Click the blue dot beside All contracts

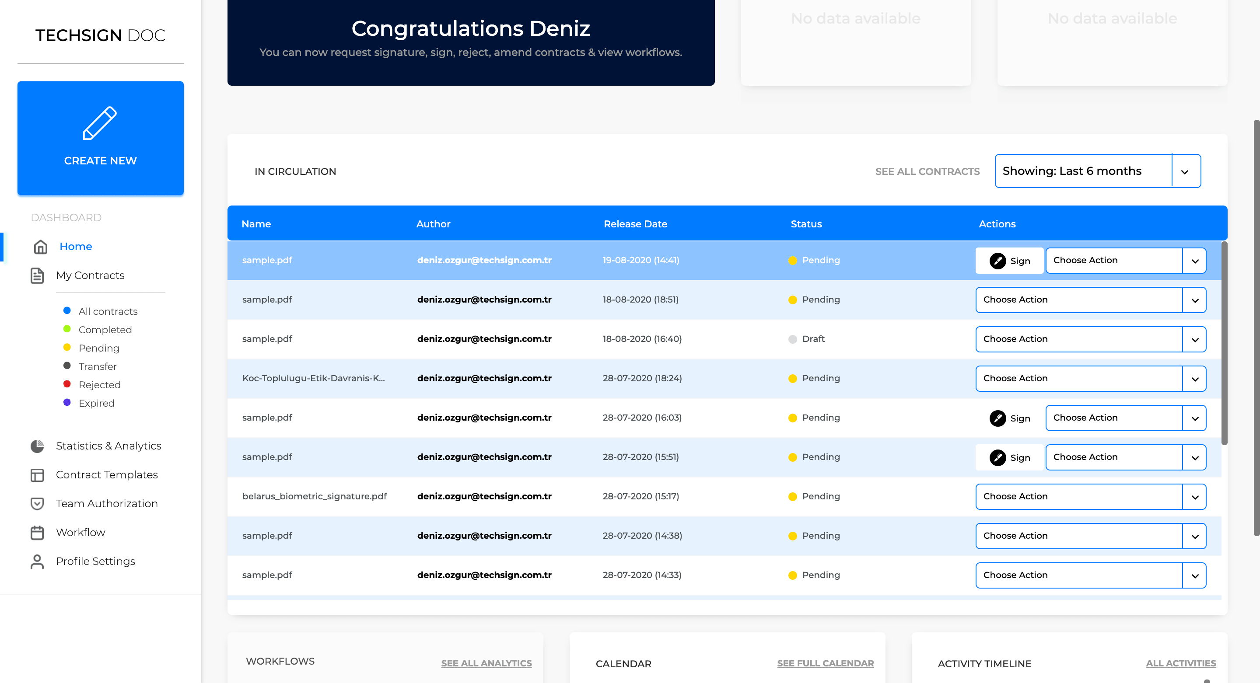click(x=67, y=311)
